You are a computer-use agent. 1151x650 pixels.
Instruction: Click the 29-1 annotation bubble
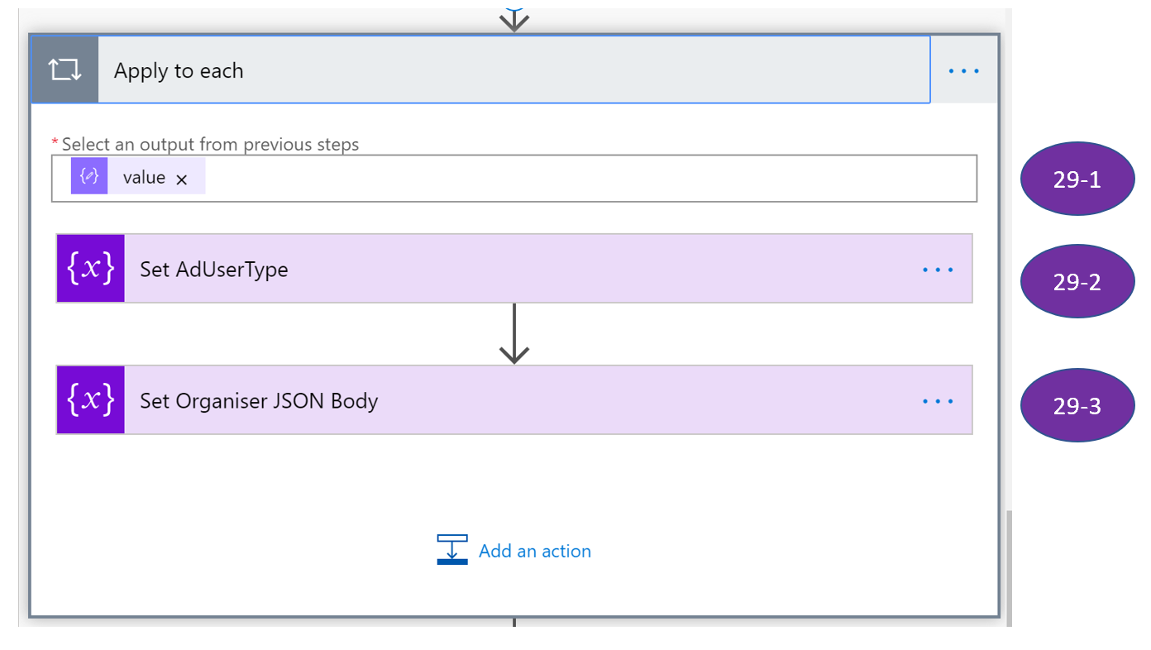click(1077, 179)
